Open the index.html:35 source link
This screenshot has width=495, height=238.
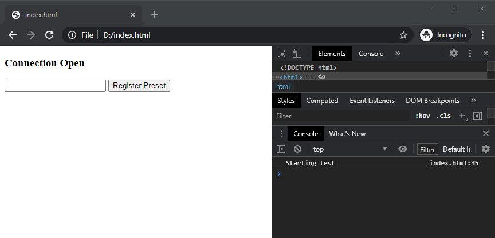[454, 163]
